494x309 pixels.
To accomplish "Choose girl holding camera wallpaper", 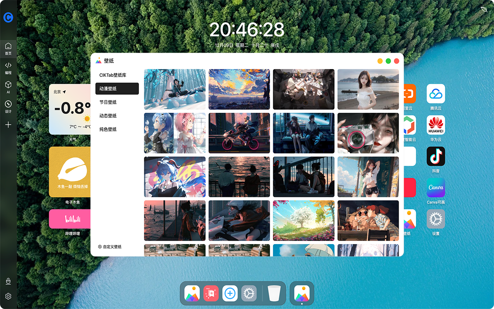I will (368, 133).
